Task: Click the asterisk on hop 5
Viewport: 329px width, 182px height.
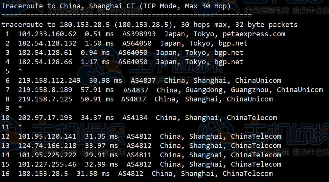Action: [x=20, y=70]
